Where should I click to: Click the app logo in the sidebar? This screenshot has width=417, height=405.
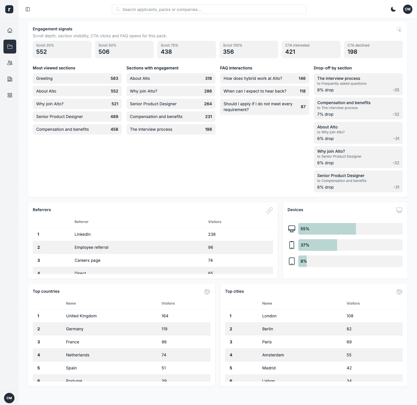tap(9, 9)
